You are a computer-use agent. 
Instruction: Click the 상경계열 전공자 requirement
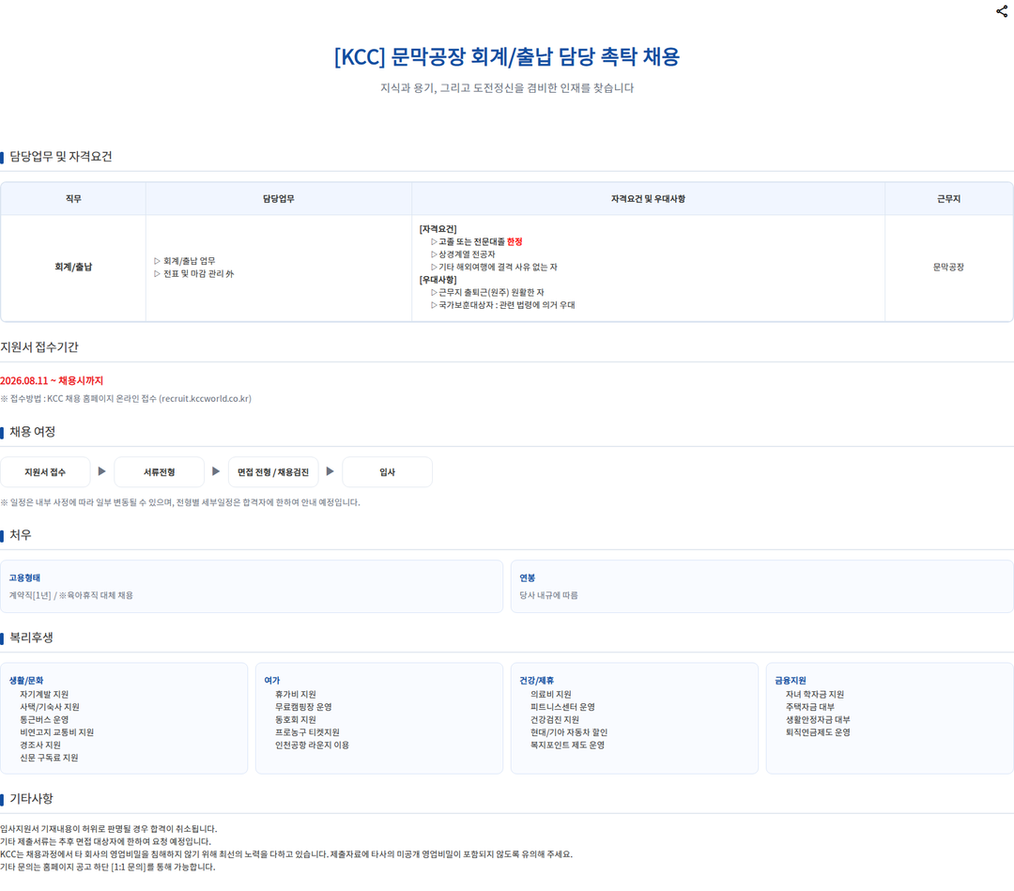point(463,254)
